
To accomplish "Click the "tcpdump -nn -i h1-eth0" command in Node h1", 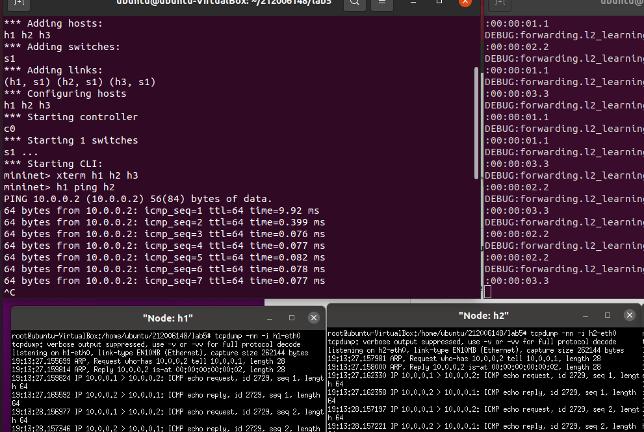I will pyautogui.click(x=257, y=336).
